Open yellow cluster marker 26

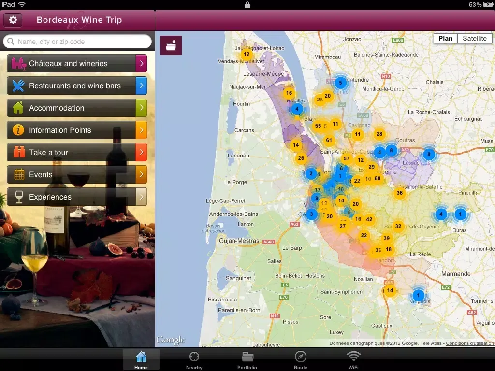[301, 158]
